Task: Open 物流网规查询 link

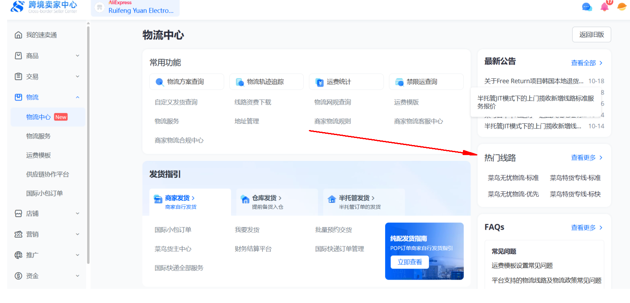Action: [333, 102]
